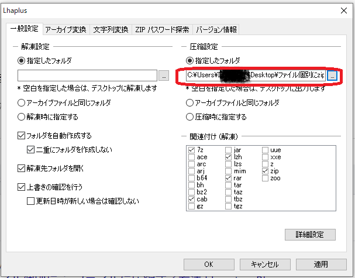Select extraction アーカイブファイルと同じフォルダ radio button

pyautogui.click(x=22, y=103)
